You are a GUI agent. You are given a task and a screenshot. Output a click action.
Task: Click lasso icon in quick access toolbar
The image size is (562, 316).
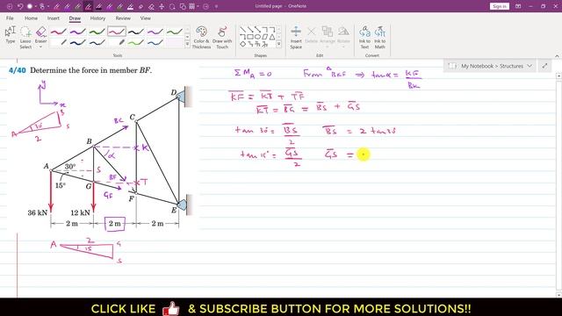172,6
